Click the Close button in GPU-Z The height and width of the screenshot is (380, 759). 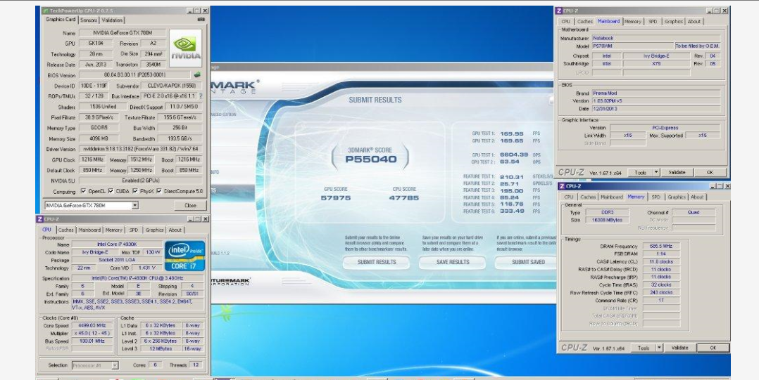click(x=190, y=205)
